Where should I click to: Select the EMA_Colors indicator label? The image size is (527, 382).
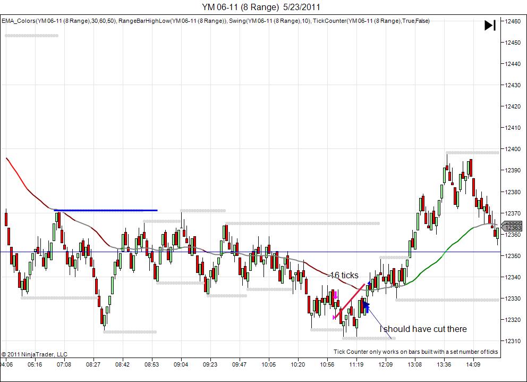[x=59, y=21]
